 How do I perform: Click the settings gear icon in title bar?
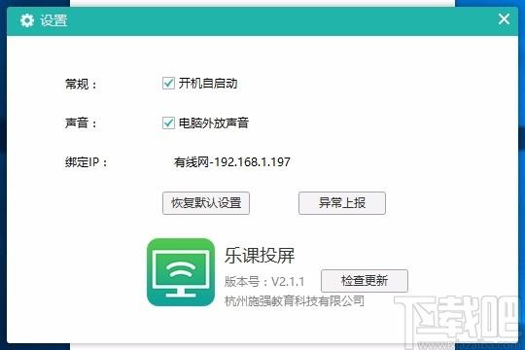click(27, 20)
